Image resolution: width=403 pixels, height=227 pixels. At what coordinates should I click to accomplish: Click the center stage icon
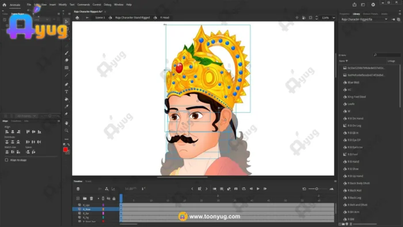tap(297, 18)
